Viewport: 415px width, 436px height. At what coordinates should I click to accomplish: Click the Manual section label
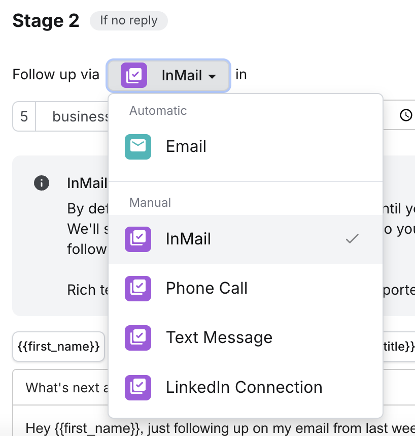pos(150,203)
